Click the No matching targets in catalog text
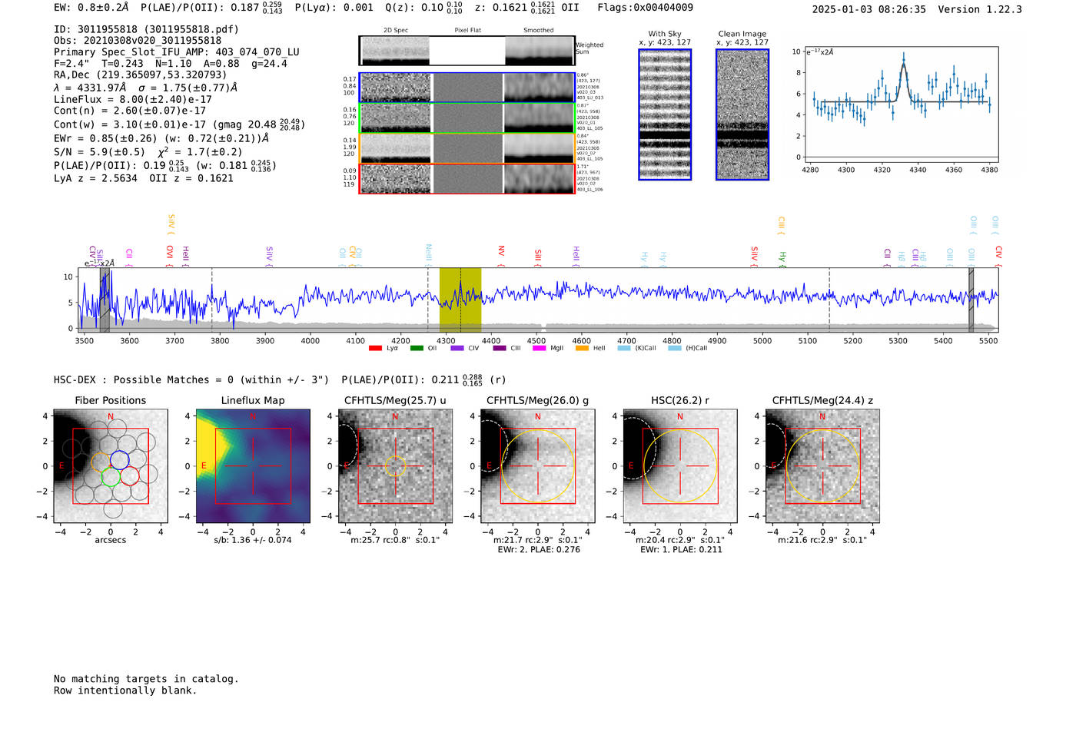 point(146,679)
